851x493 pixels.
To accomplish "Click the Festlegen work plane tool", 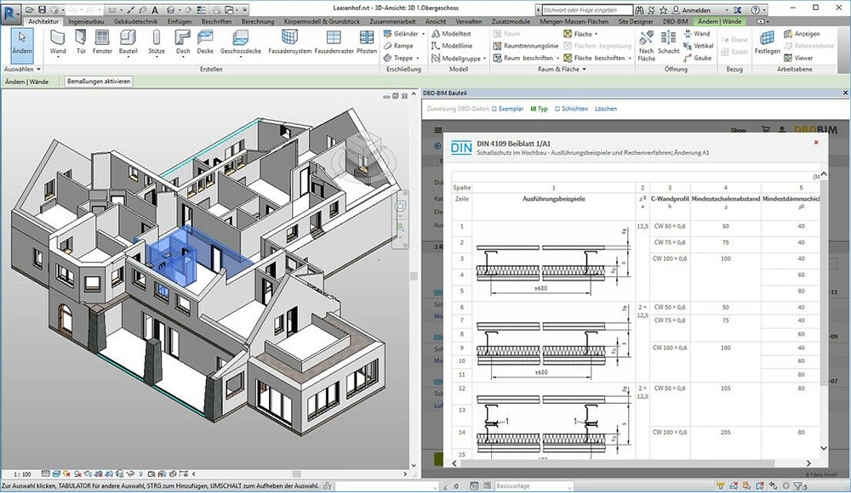I will (x=767, y=42).
